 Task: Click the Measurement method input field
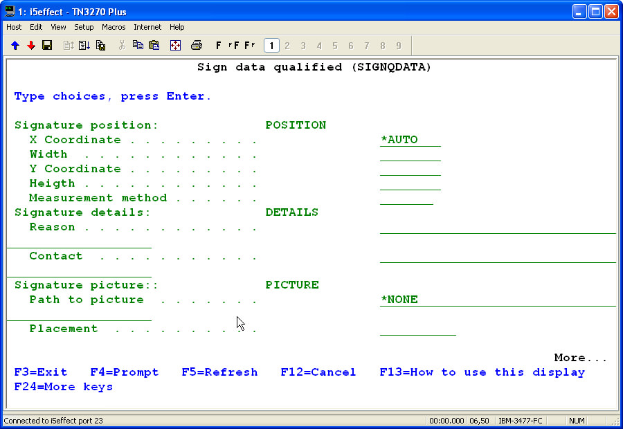406,199
